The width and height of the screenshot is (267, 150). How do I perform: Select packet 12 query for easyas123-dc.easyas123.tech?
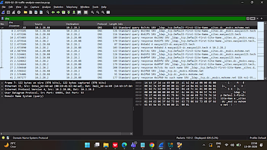click(x=129, y=44)
